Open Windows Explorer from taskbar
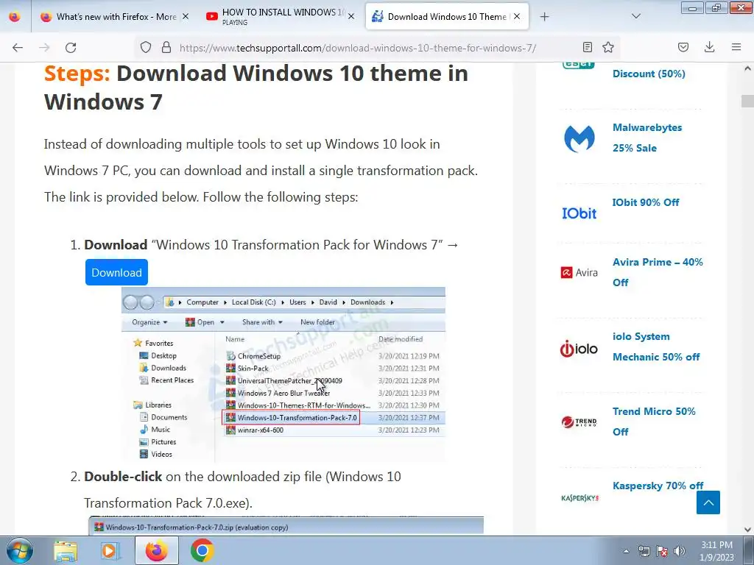 point(66,551)
